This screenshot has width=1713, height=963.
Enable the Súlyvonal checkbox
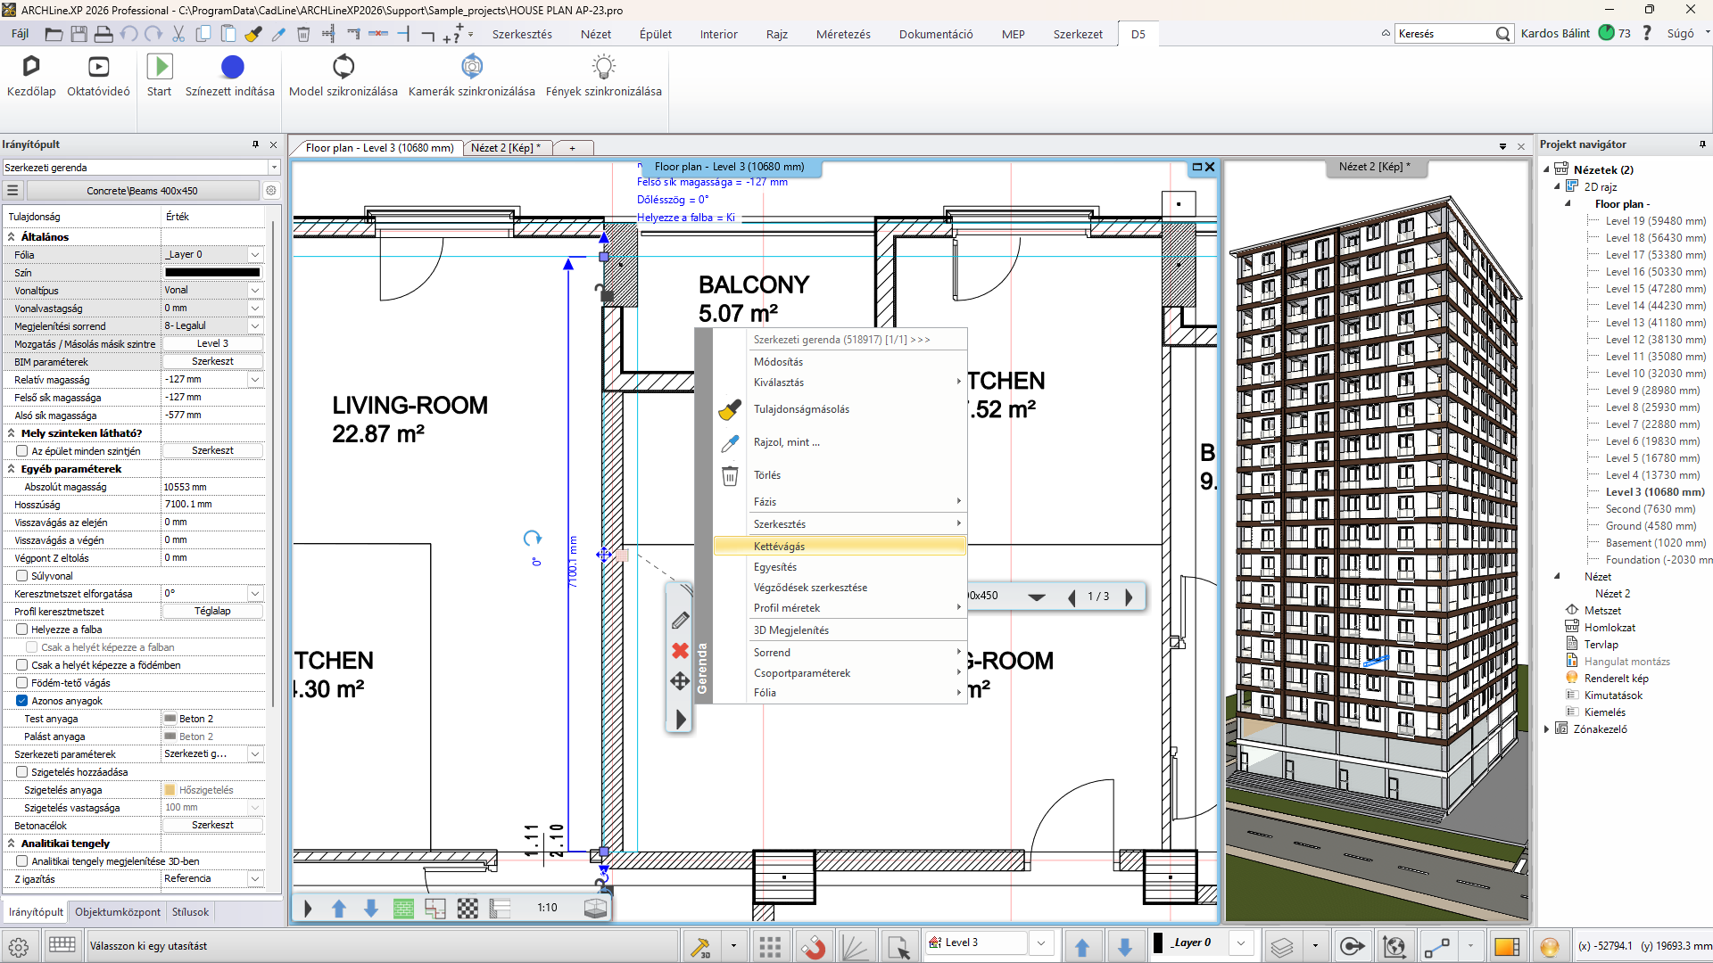[22, 576]
